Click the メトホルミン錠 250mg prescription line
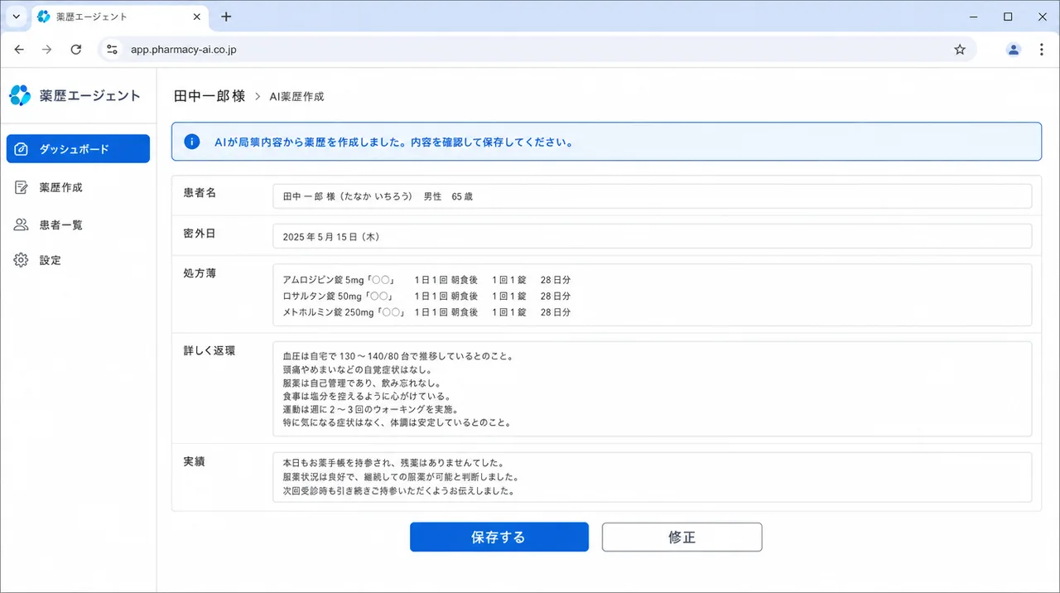 (426, 312)
